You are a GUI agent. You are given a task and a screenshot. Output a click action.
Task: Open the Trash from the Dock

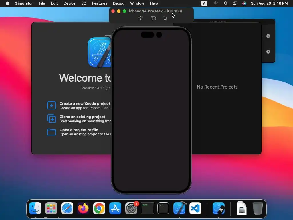[258, 208]
